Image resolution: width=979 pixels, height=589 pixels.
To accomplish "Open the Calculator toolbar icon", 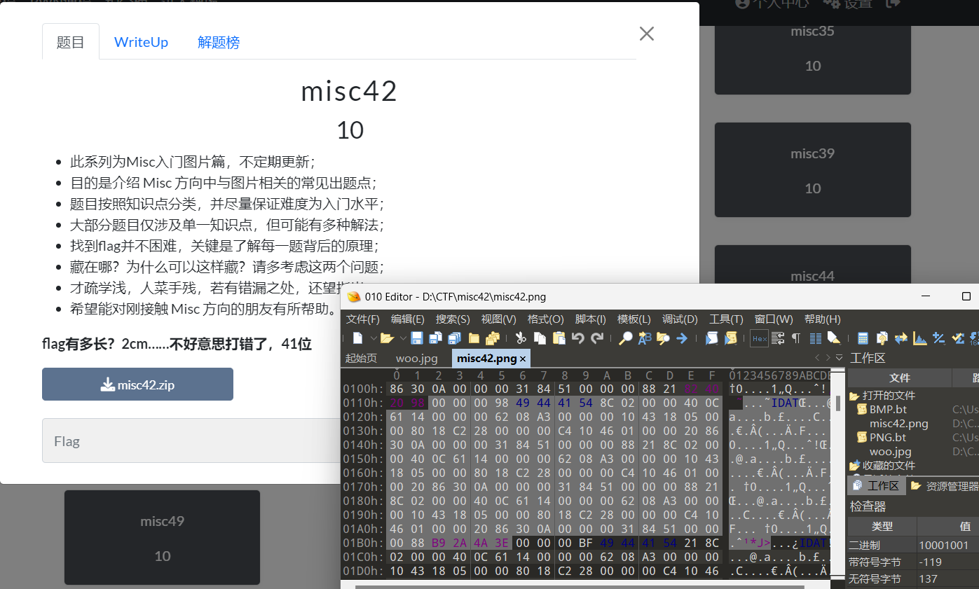I will [863, 338].
